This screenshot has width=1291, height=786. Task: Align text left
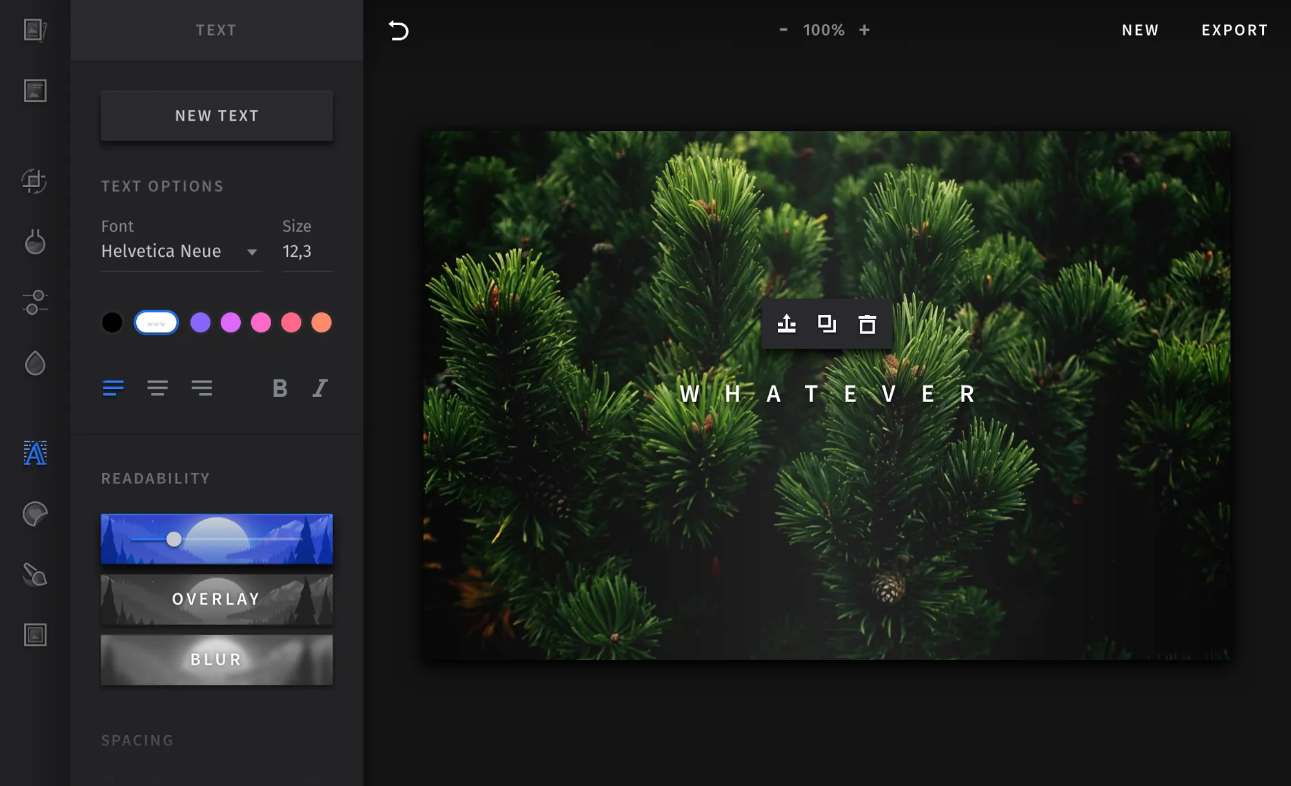[113, 388]
